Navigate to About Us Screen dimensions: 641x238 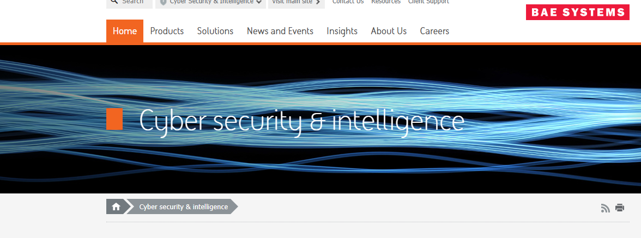(389, 31)
